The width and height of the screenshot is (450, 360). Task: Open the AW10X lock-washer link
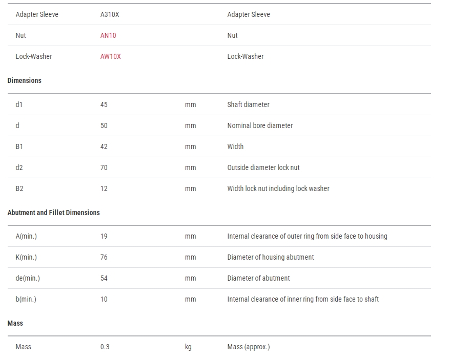pyautogui.click(x=111, y=56)
